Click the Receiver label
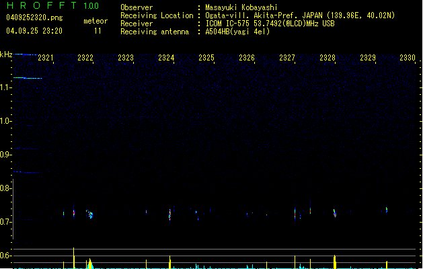Image resolution: width=423 pixels, height=269 pixels. click(x=137, y=24)
